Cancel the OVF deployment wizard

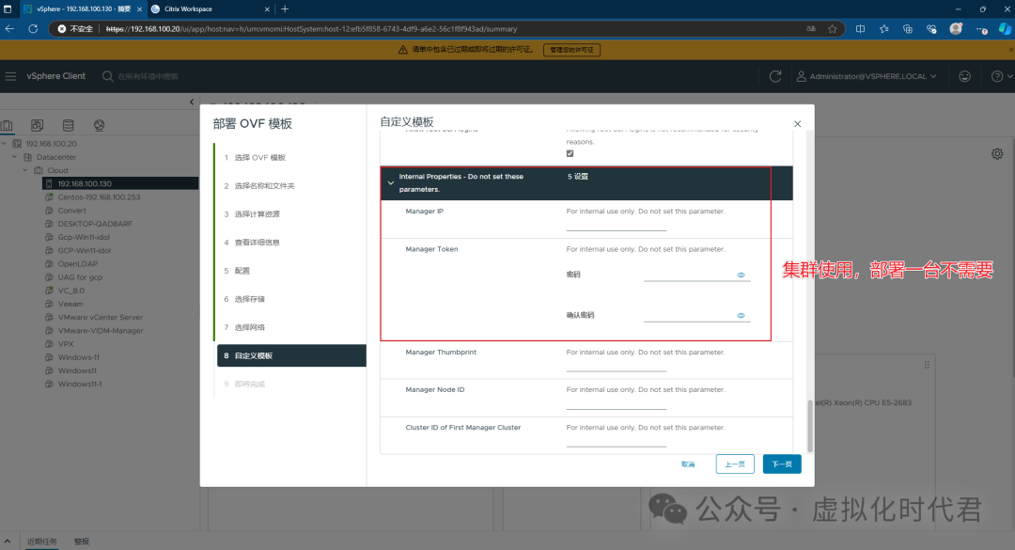pos(688,464)
